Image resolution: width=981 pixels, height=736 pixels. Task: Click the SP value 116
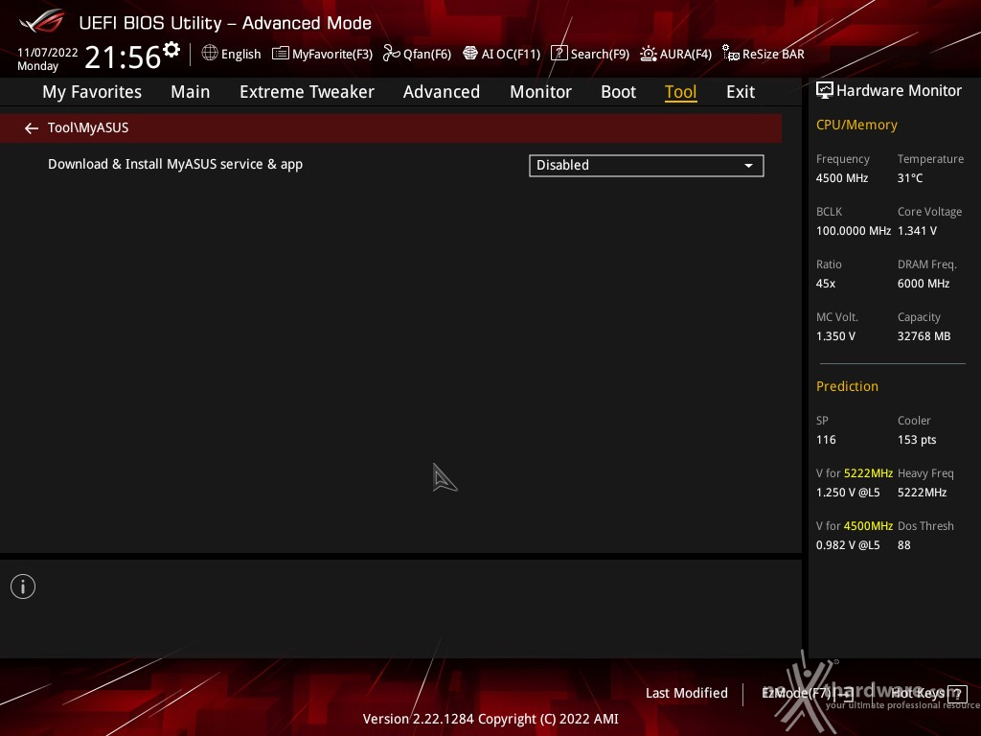tap(826, 439)
